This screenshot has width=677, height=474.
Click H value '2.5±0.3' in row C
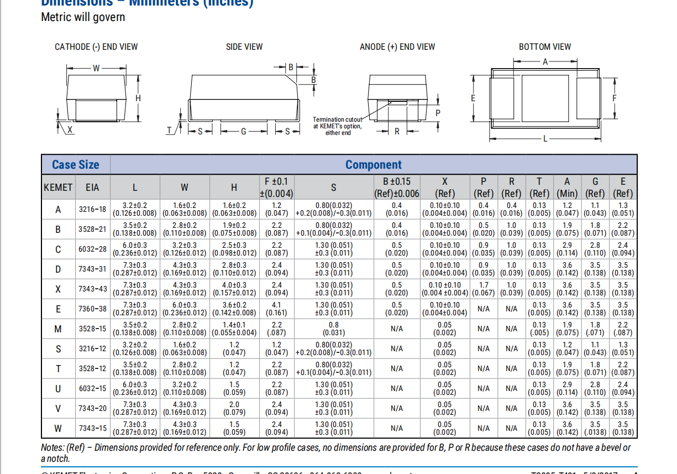point(234,249)
